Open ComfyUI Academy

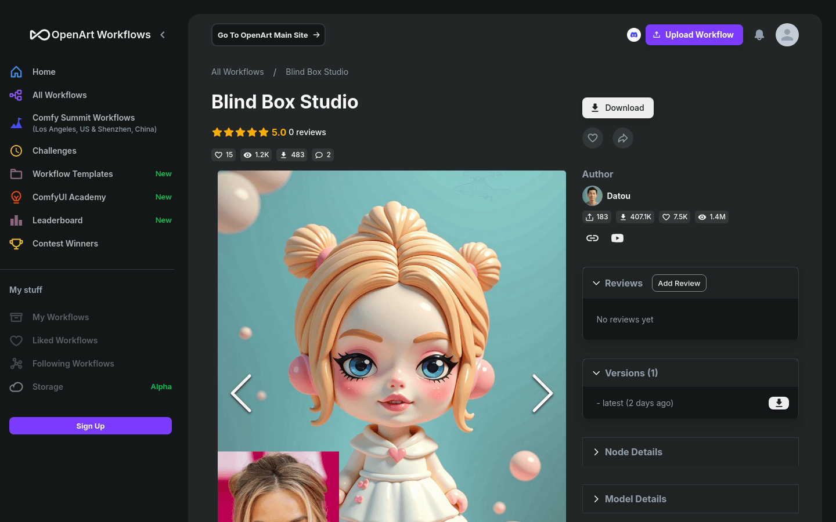point(69,197)
